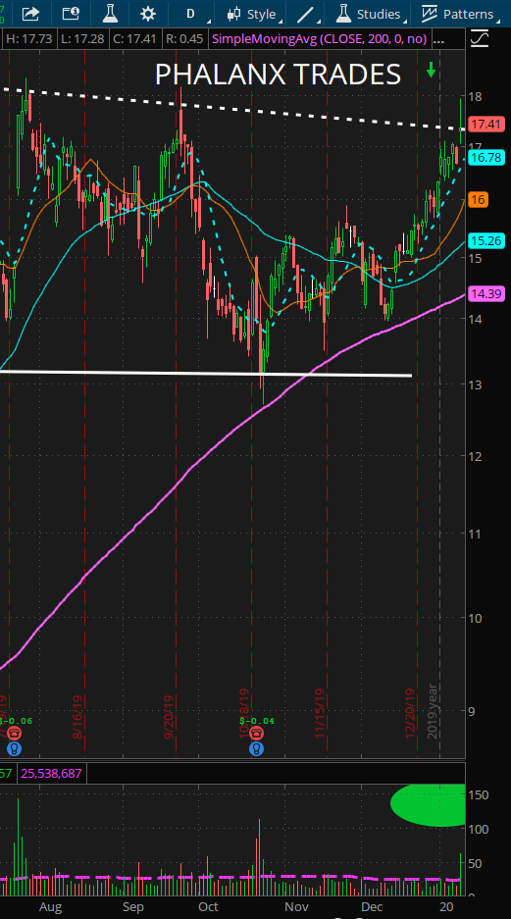The image size is (511, 919).
Task: Click the red phone earnings icon under $-0.06
Action: tap(15, 734)
